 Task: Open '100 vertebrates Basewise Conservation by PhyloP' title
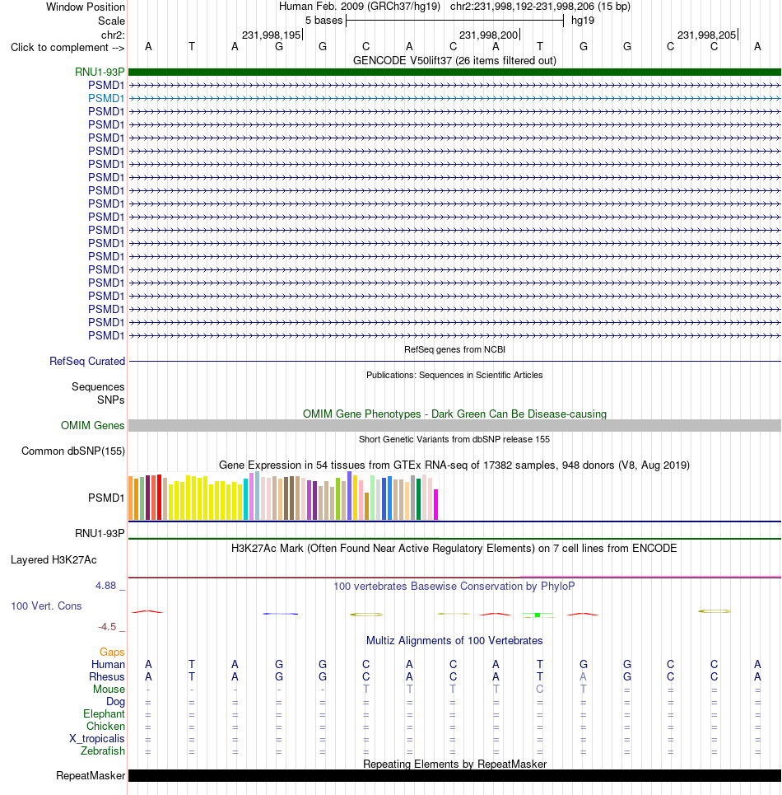tap(454, 586)
